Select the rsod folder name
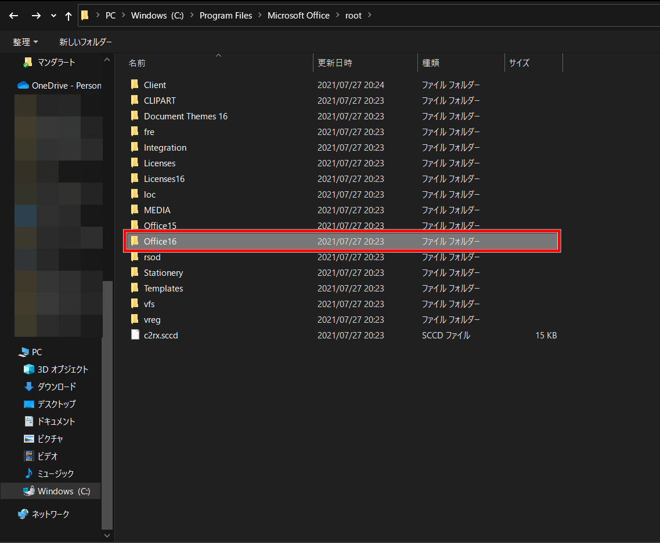 tap(152, 257)
